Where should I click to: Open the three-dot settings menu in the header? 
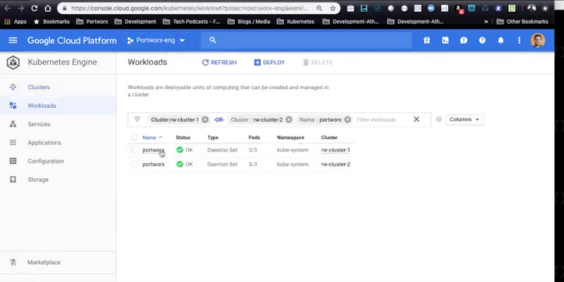pyautogui.click(x=519, y=40)
